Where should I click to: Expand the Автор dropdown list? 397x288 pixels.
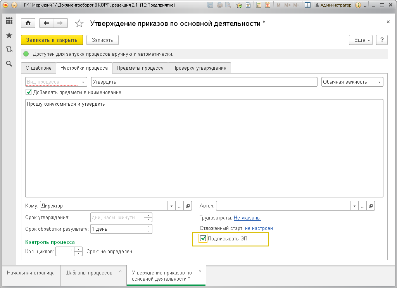click(354, 206)
